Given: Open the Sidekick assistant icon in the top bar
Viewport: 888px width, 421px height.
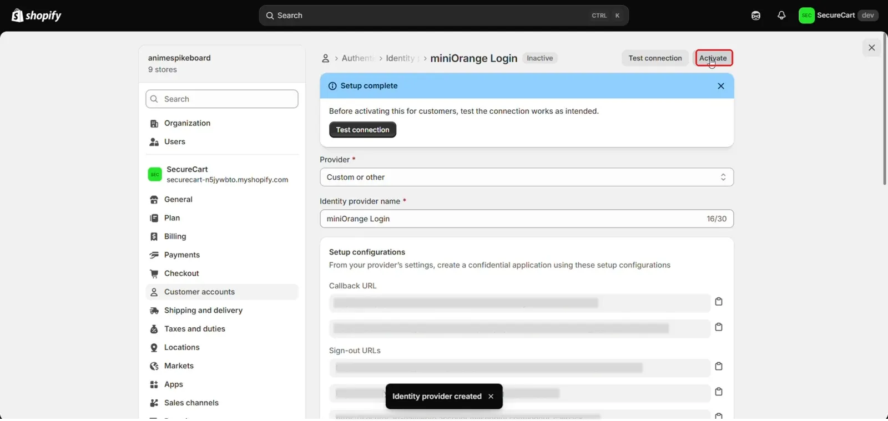Looking at the screenshot, I should [x=756, y=16].
